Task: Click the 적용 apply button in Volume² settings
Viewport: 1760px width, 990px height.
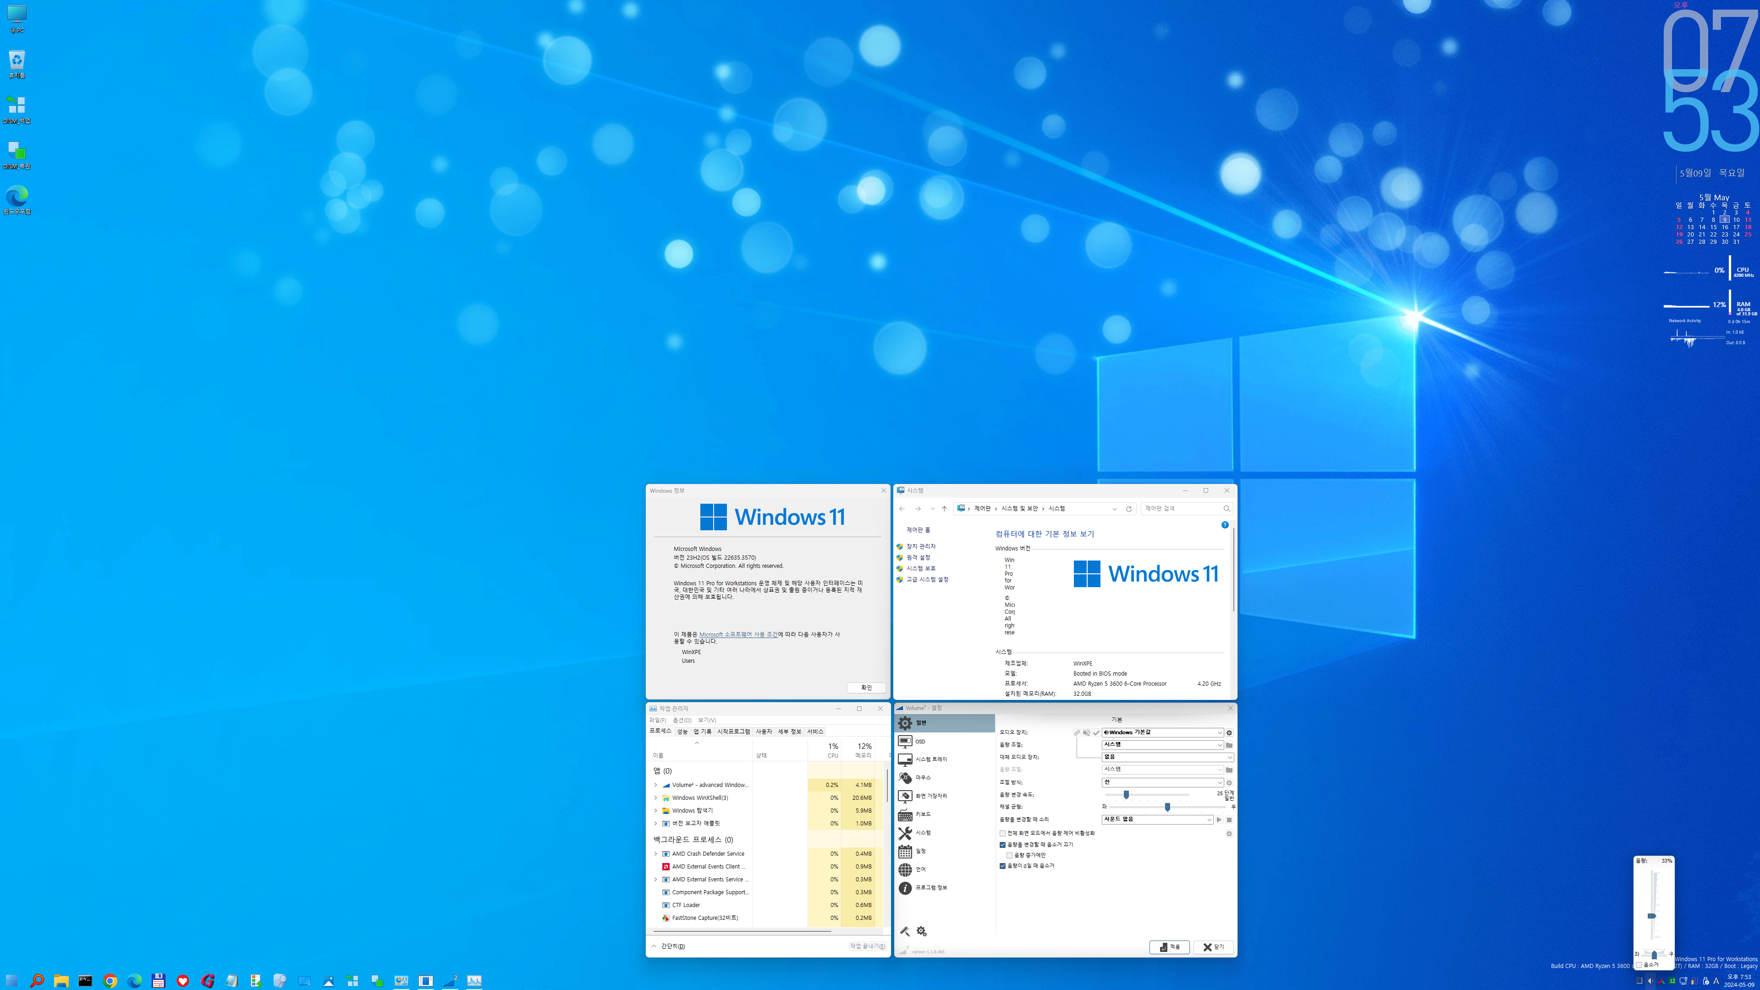Action: 1170,947
